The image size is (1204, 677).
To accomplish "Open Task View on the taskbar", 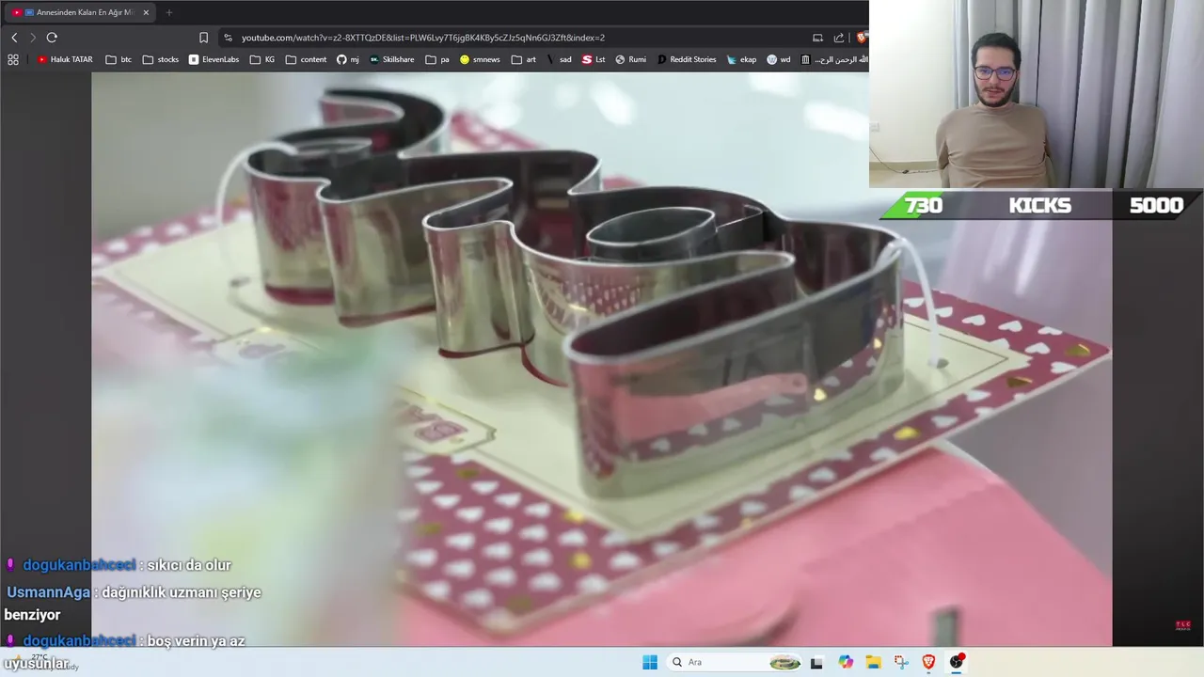I will [816, 662].
